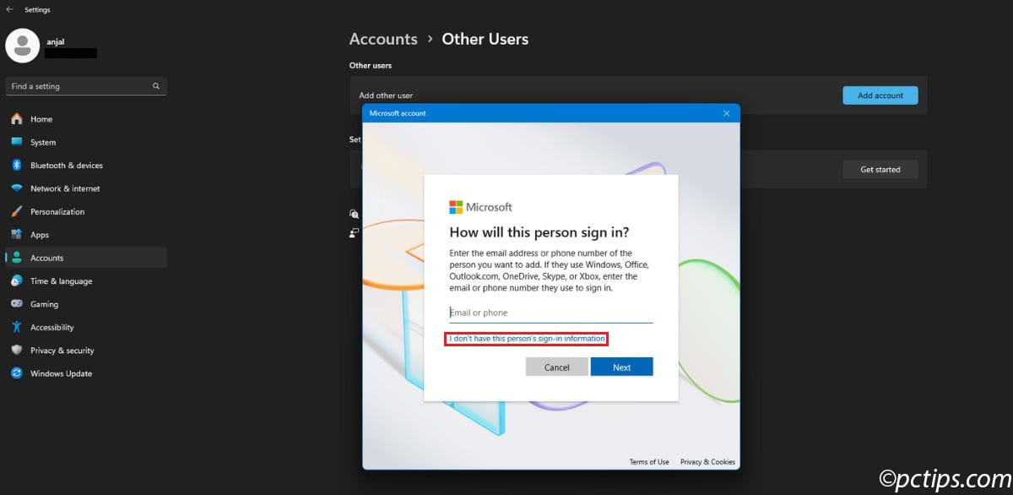1013x495 pixels.
Task: Click the Get started button
Action: pos(880,170)
